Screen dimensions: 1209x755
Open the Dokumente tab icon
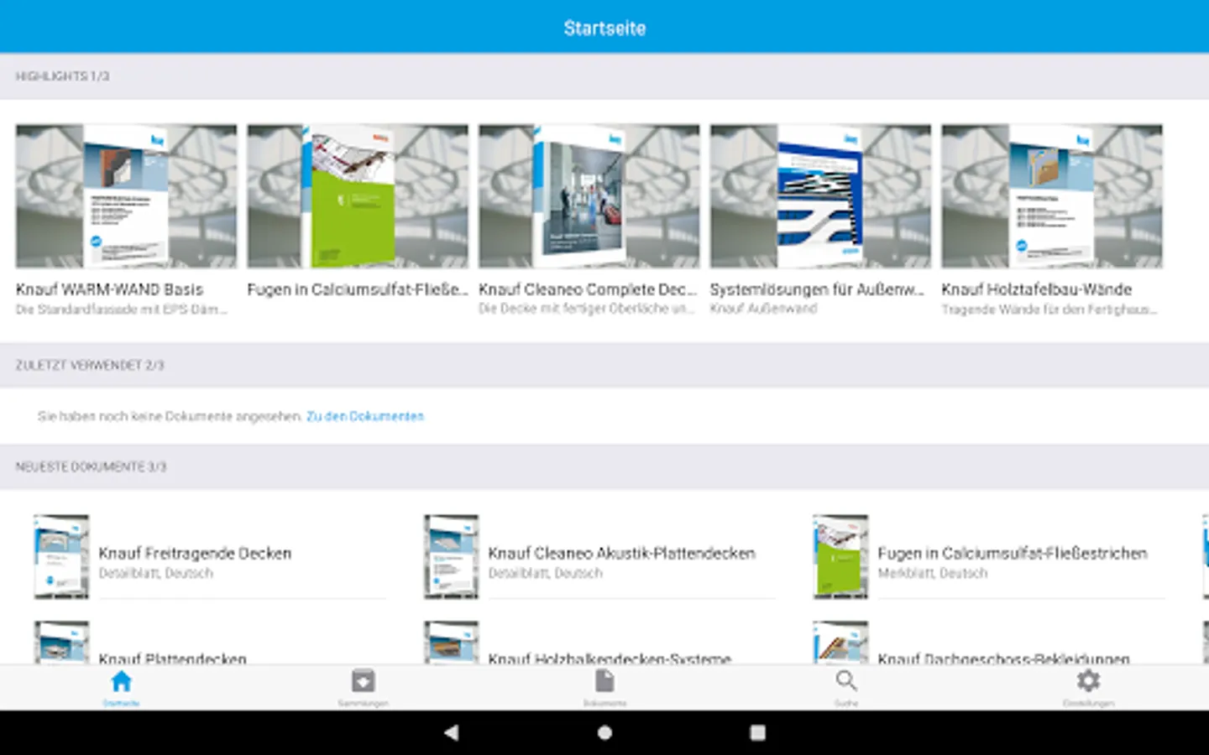[x=604, y=681]
